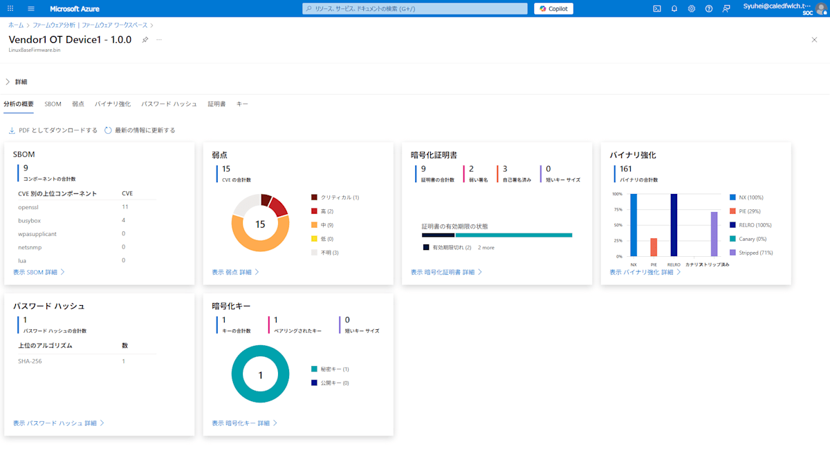The image size is (830, 466).
Task: Click the wpasupplicant component row
Action: [x=86, y=233]
